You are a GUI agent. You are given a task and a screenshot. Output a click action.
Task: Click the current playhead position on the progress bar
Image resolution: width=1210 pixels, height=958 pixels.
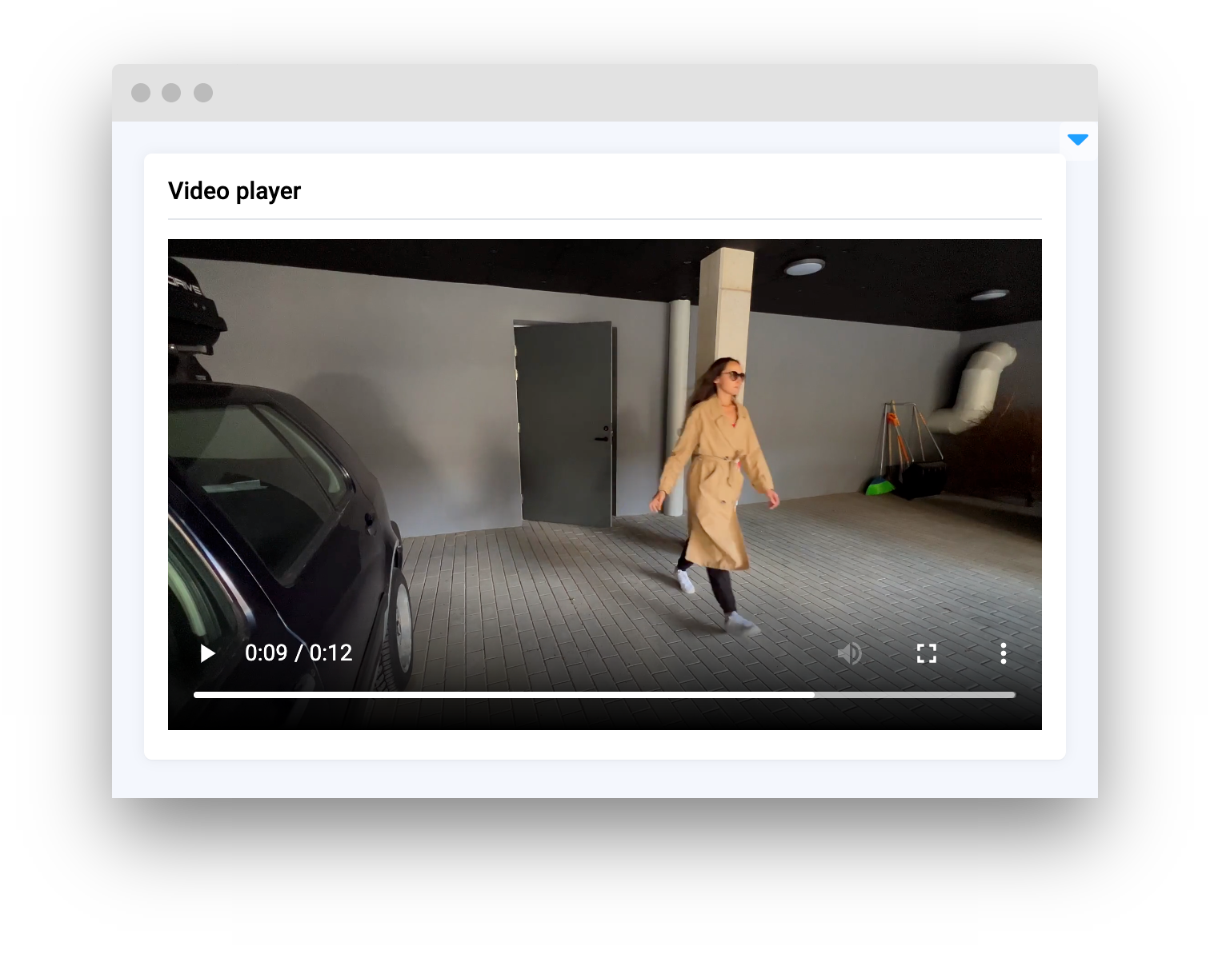814,695
